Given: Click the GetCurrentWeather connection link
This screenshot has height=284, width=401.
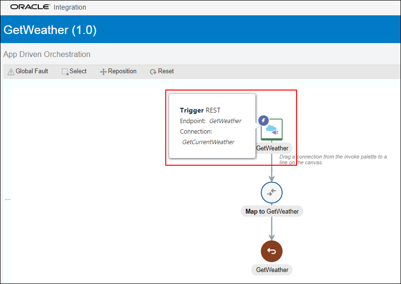Looking at the screenshot, I should [x=207, y=142].
